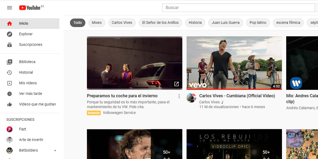Click title Preparamos tu coche para el invierno
Screen dimensions: 318x159
pyautogui.click(x=122, y=96)
